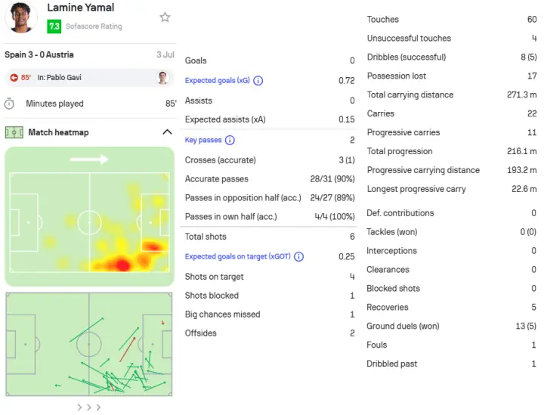Open the Expected goals (xG) link
544x415 pixels.
click(217, 80)
